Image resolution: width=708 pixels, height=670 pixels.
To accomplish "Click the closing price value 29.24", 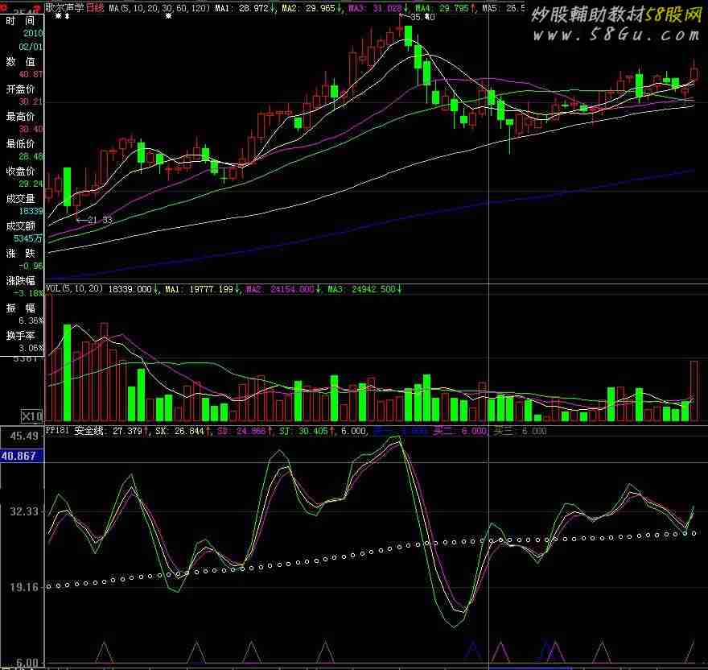I will click(31, 184).
